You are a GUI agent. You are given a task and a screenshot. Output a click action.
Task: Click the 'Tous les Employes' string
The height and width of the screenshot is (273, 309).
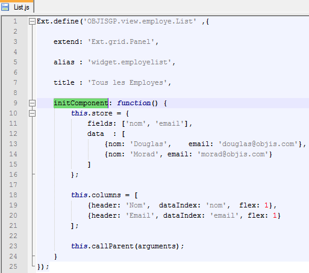(128, 82)
